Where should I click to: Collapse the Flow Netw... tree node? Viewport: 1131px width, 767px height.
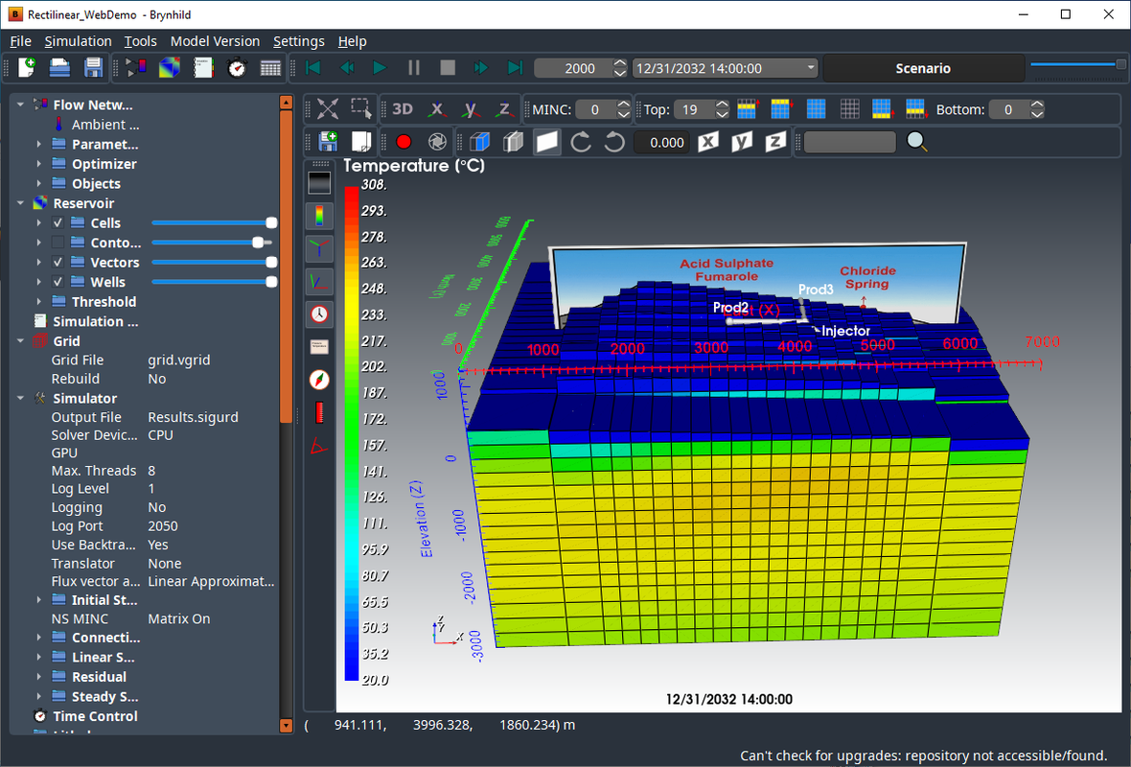tap(20, 105)
